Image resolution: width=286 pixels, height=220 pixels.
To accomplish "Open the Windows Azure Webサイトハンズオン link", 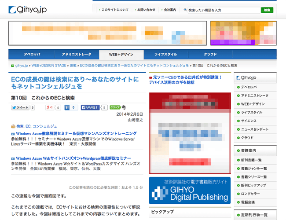I will [73, 158].
